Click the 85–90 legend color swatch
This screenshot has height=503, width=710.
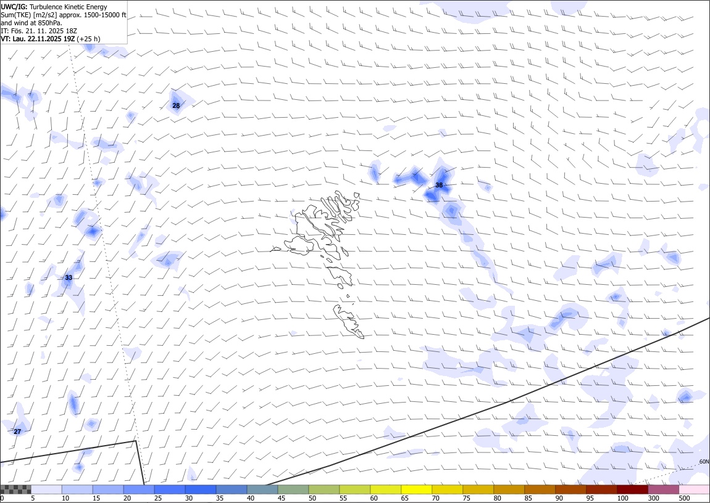pyautogui.click(x=540, y=489)
